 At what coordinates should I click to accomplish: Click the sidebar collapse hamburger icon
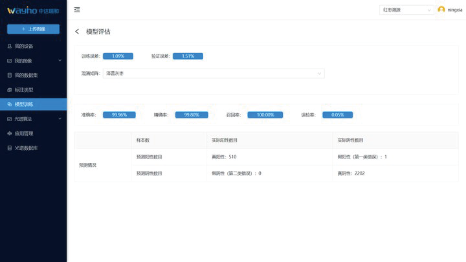[x=77, y=10]
